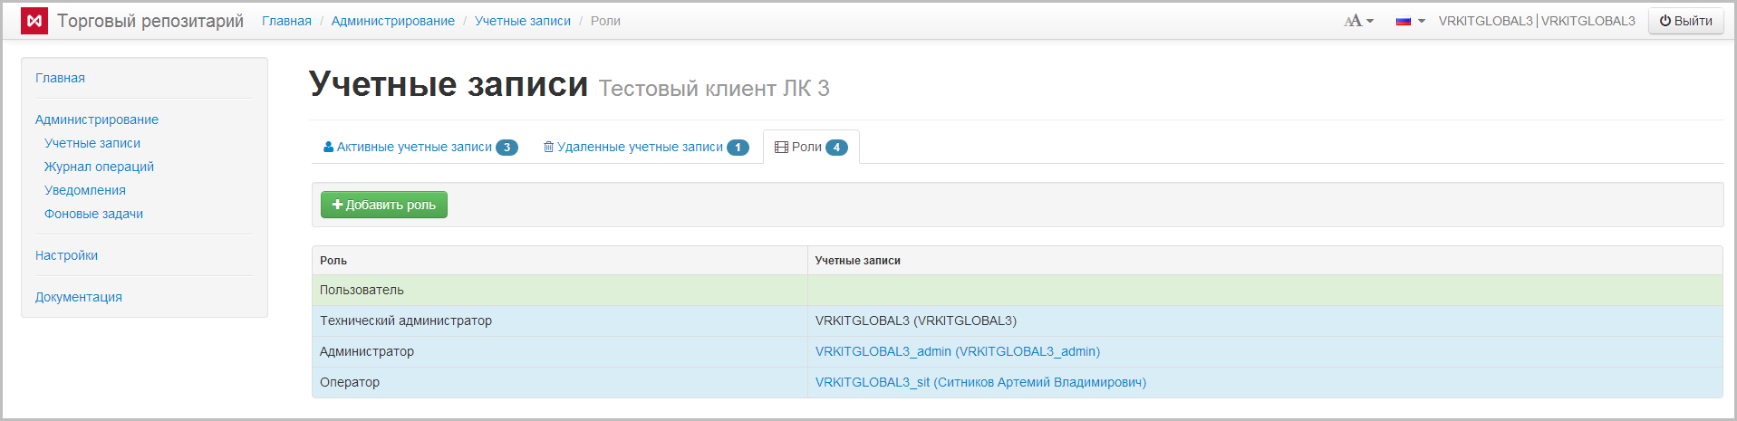This screenshot has height=421, width=1737.
Task: Open Документация sidebar link
Action: pos(78,297)
